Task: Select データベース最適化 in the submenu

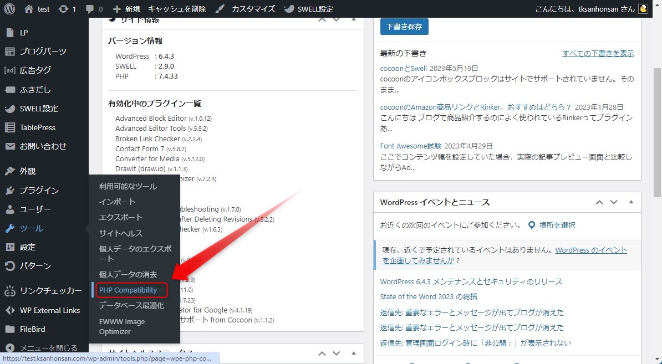Action: point(131,305)
